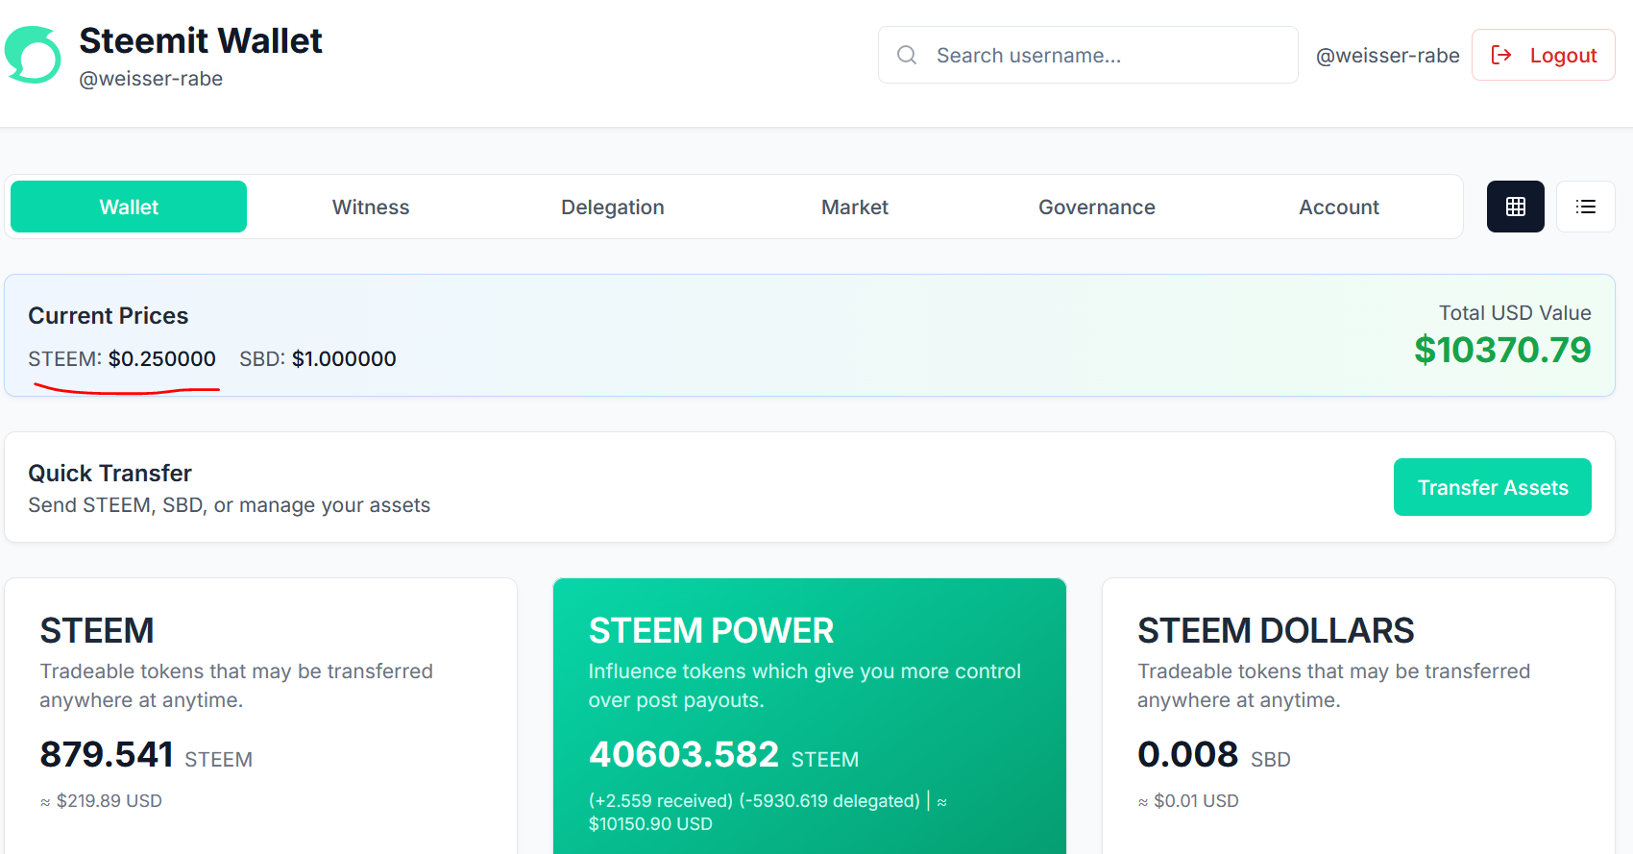Click the search magnifier icon
Viewport: 1633px width, 854px height.
907,55
